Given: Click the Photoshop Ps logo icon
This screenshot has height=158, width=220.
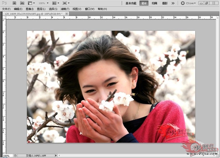Looking at the screenshot, I should coord(4,3).
